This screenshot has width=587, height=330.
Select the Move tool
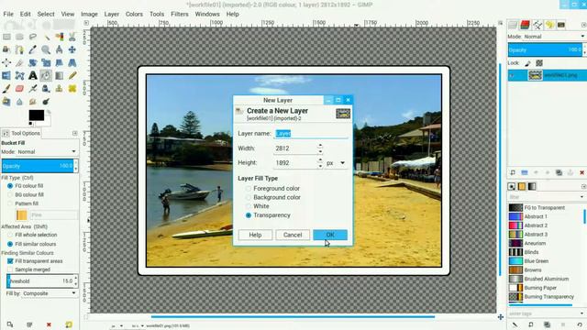pyautogui.click(x=72, y=49)
